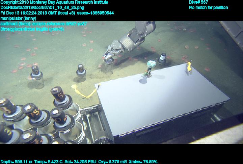
Task: Click the Monterey Bay Aquarium copyright line
Action: tap(54, 2)
